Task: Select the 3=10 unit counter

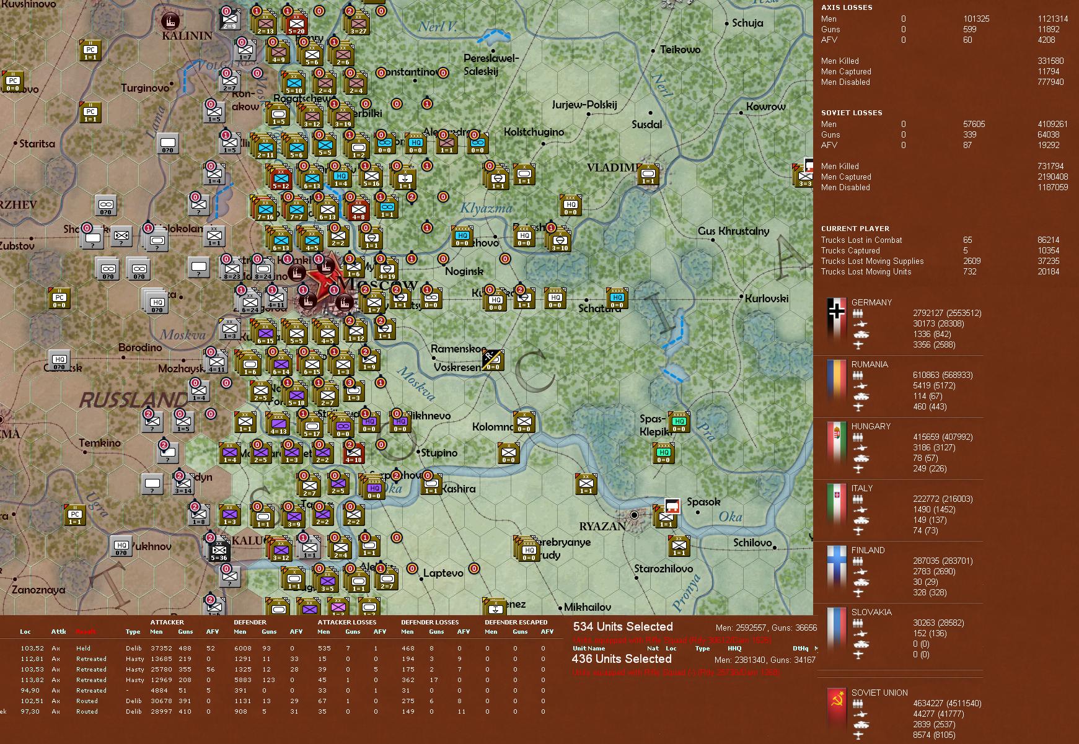Action: coord(560,240)
